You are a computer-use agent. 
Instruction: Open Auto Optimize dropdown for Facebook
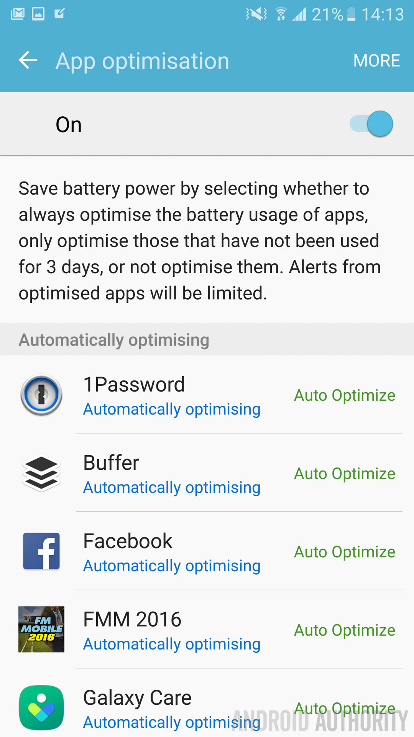click(344, 552)
